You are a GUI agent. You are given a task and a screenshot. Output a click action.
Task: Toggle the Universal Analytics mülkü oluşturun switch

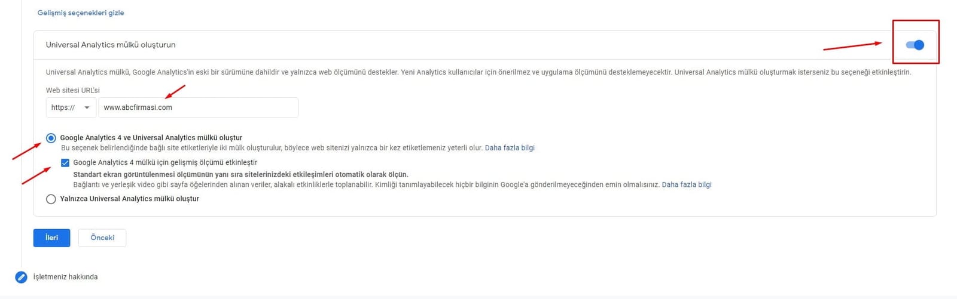point(915,45)
